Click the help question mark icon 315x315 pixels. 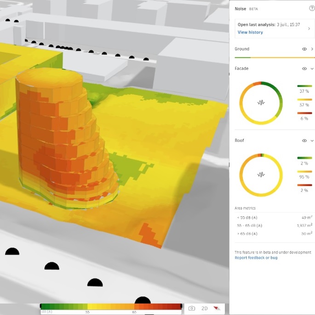point(312,8)
